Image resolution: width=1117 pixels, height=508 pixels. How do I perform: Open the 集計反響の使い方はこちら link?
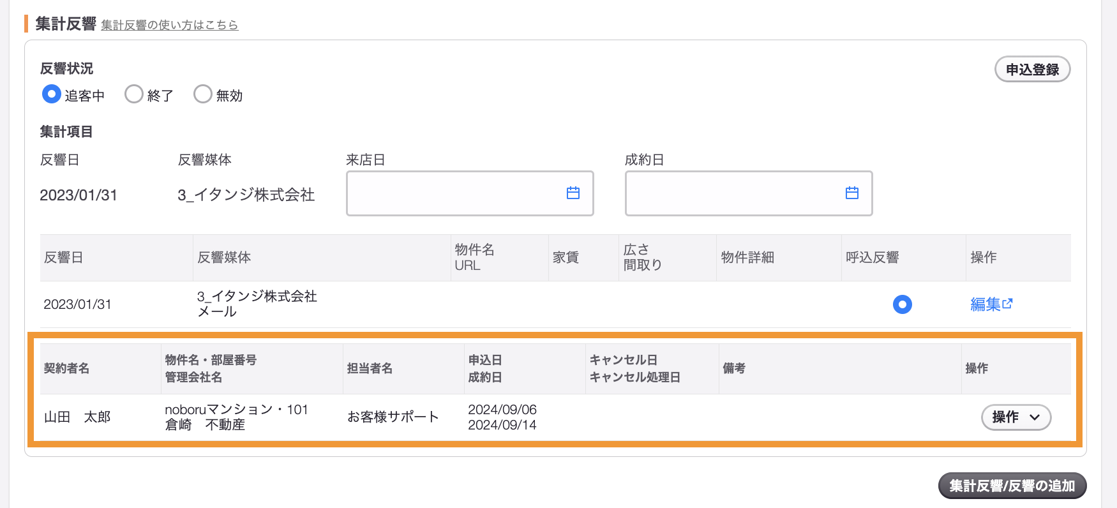pyautogui.click(x=169, y=25)
